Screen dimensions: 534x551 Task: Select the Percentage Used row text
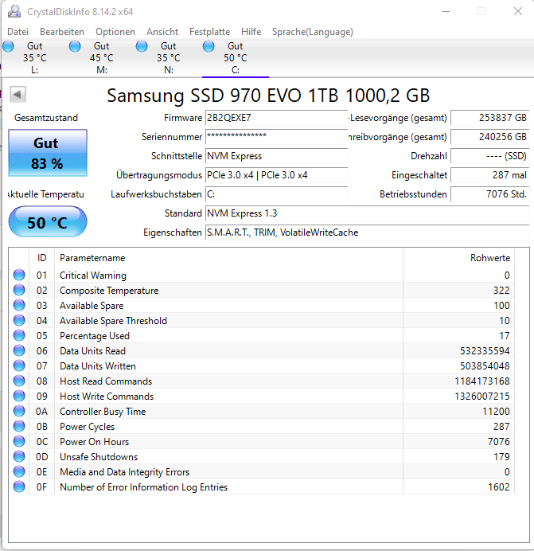coord(95,335)
